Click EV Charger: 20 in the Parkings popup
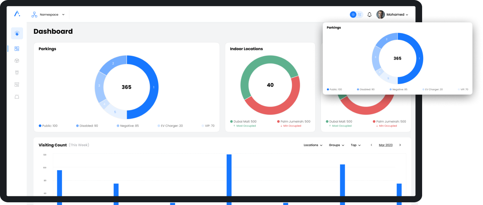 (433, 89)
